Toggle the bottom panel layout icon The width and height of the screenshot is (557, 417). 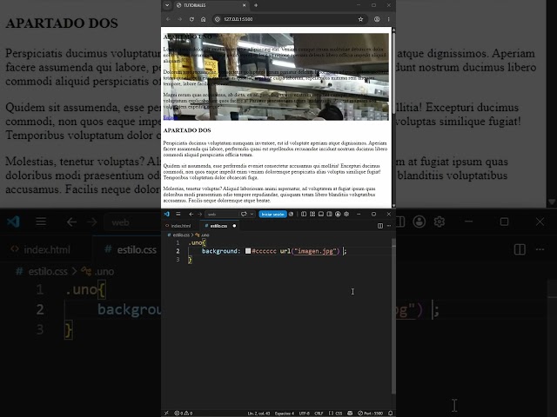point(321,215)
